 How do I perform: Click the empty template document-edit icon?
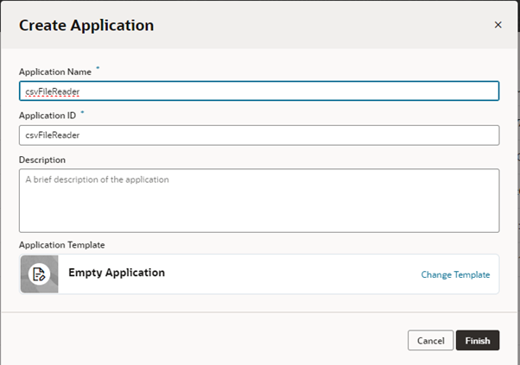click(39, 274)
